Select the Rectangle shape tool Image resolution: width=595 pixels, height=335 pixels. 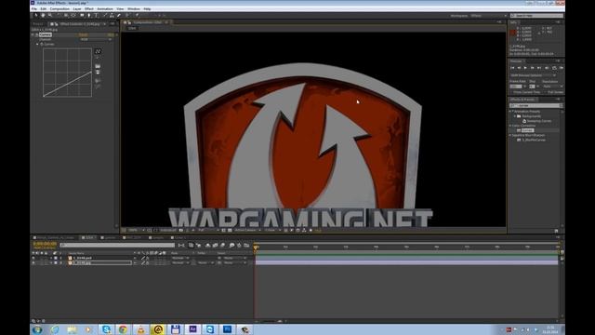click(x=82, y=15)
